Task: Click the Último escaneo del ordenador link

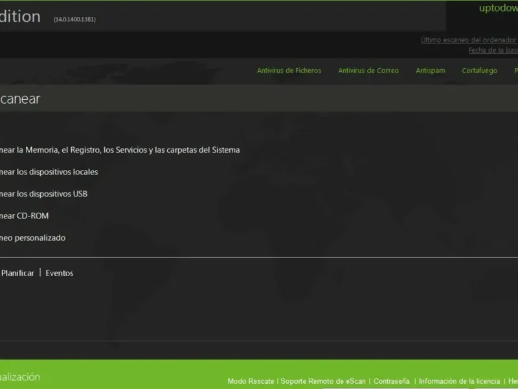Action: click(469, 40)
